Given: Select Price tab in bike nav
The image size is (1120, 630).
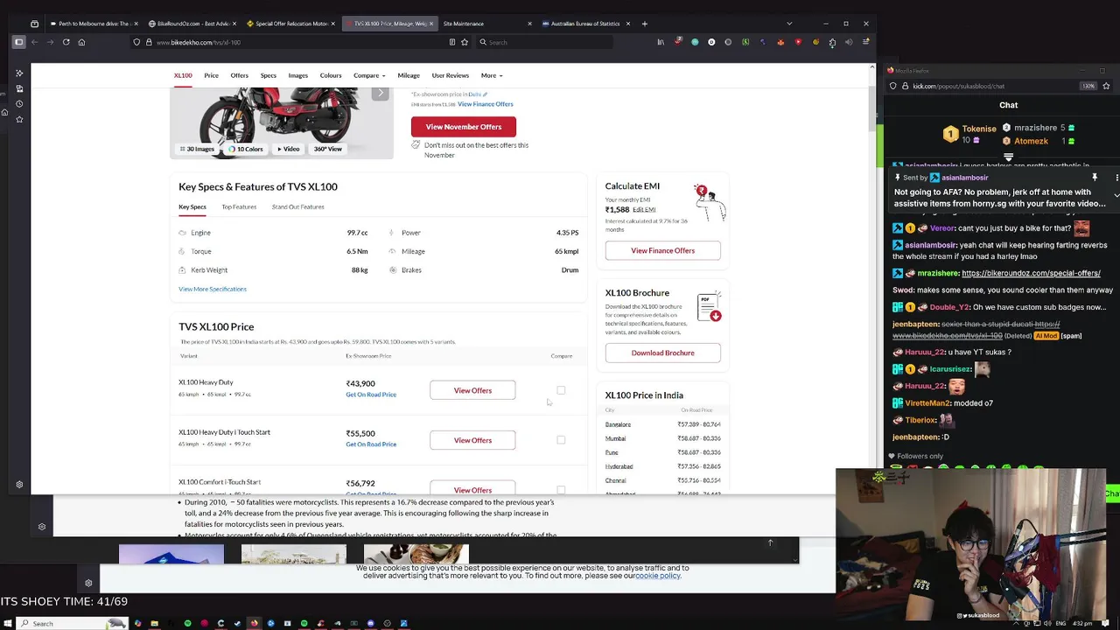Looking at the screenshot, I should click(212, 75).
